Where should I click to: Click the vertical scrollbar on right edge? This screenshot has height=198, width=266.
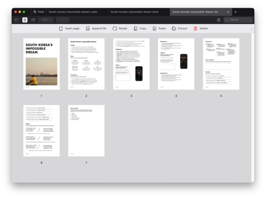pyautogui.click(x=253, y=108)
